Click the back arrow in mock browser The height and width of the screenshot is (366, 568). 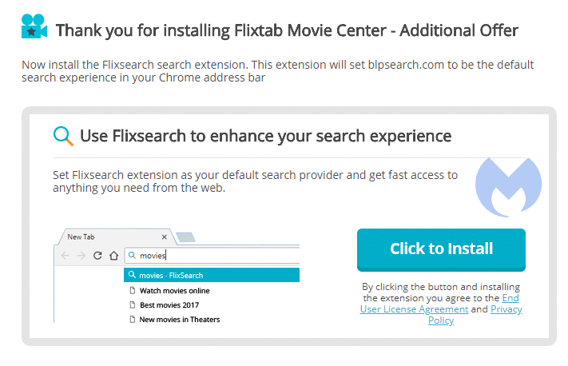(x=66, y=256)
